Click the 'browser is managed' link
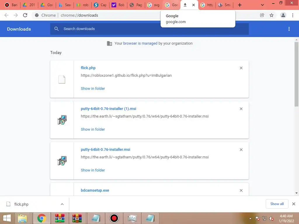The image size is (299, 224). pos(140,43)
